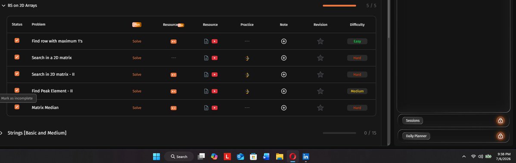
Task: Open the Daily Planner button
Action: coord(416,136)
